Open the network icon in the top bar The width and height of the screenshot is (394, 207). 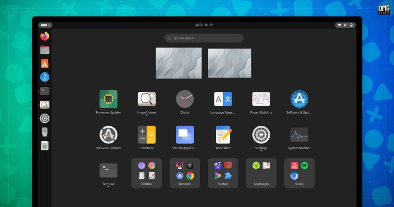(340, 25)
